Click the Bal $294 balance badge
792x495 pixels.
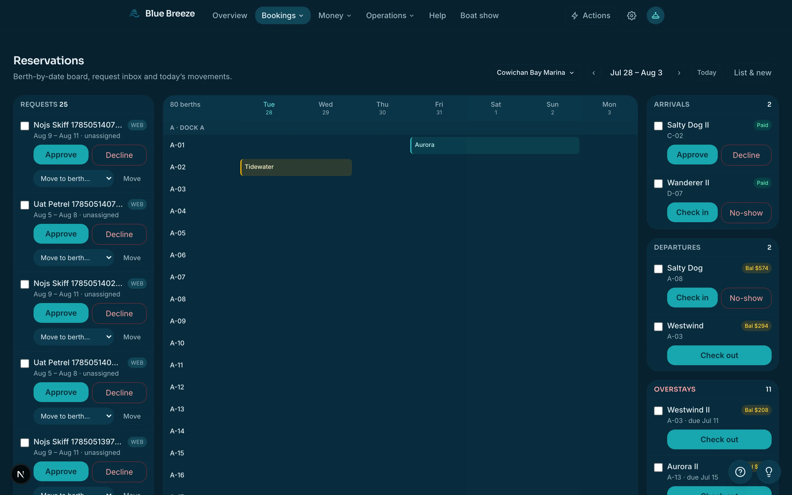756,326
